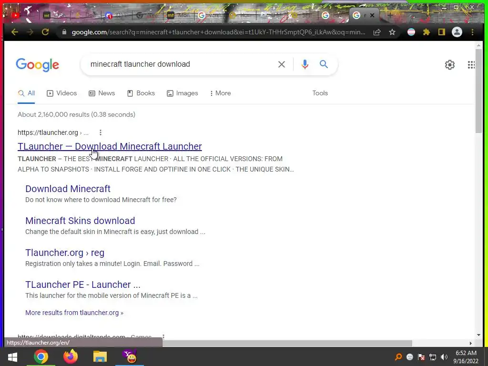Image resolution: width=488 pixels, height=366 pixels.
Task: Switch to the YouTube tab
Action: (16, 15)
